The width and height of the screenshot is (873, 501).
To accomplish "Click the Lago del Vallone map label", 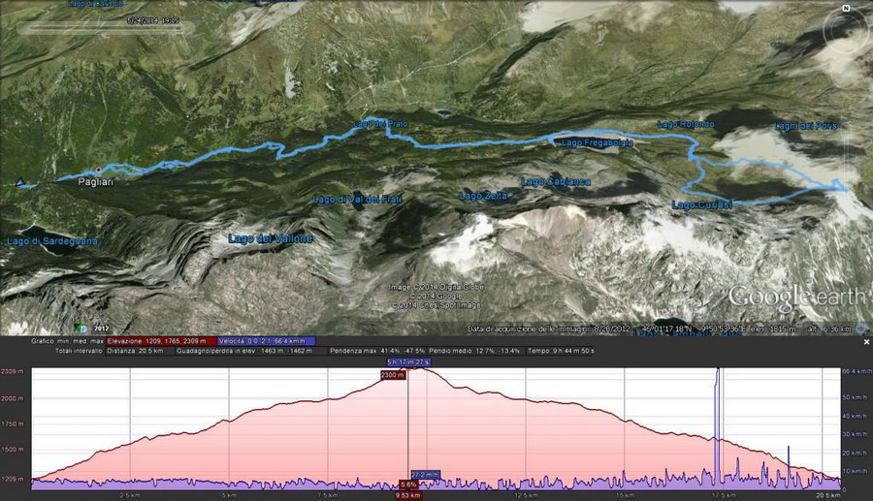I will pos(271,238).
